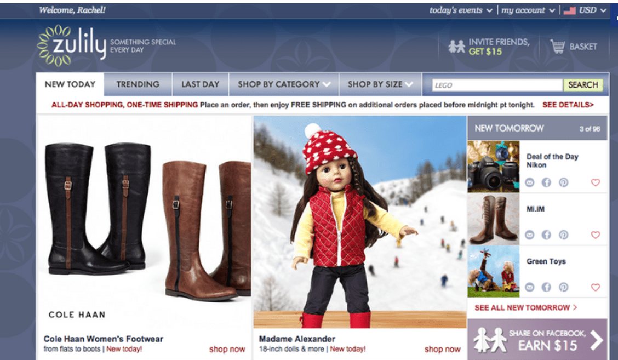Image resolution: width=618 pixels, height=360 pixels.
Task: Favorite the Nikon deal heart
Action: [595, 182]
